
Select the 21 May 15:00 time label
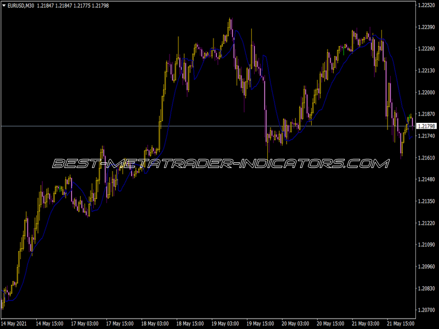point(401,324)
